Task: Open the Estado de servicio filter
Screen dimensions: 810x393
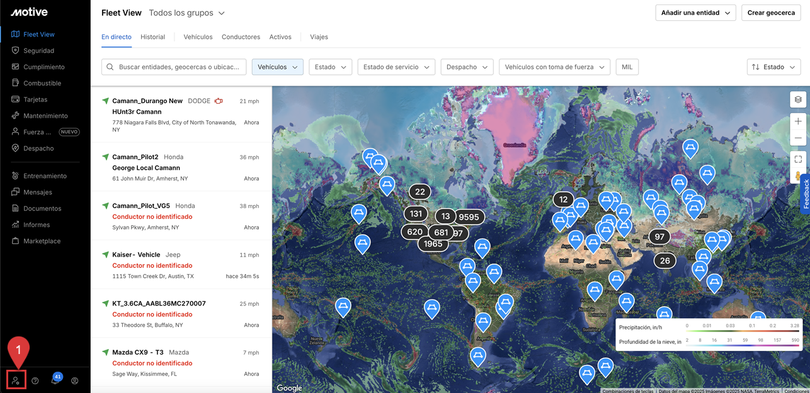Action: pyautogui.click(x=396, y=67)
